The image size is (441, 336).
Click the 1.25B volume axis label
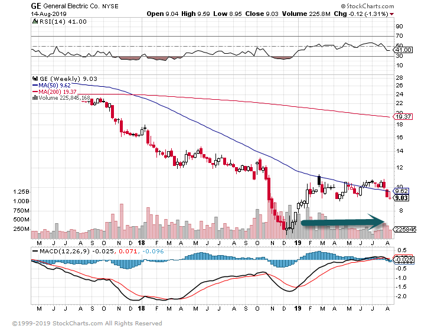[21, 192]
